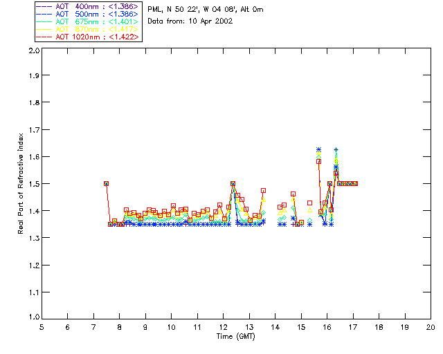Click the 11 x-axis label
443x354 pixels.
pyautogui.click(x=197, y=327)
